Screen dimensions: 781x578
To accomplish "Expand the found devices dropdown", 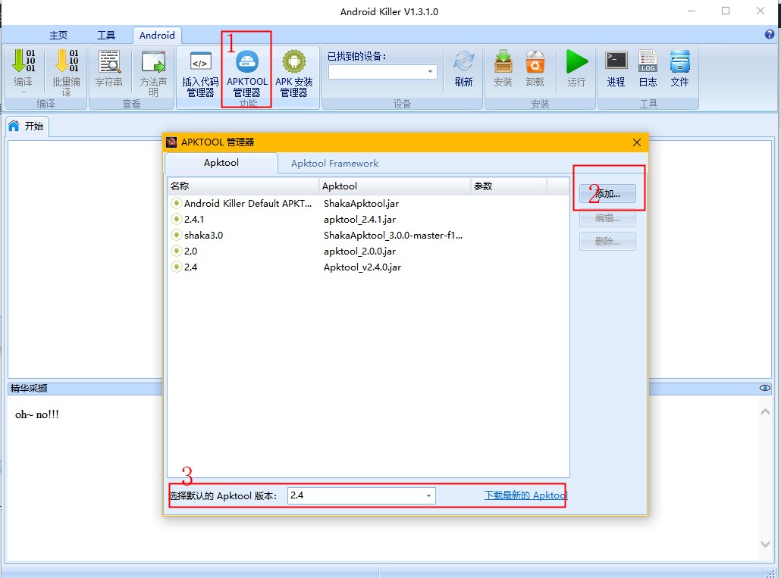I will coord(431,72).
